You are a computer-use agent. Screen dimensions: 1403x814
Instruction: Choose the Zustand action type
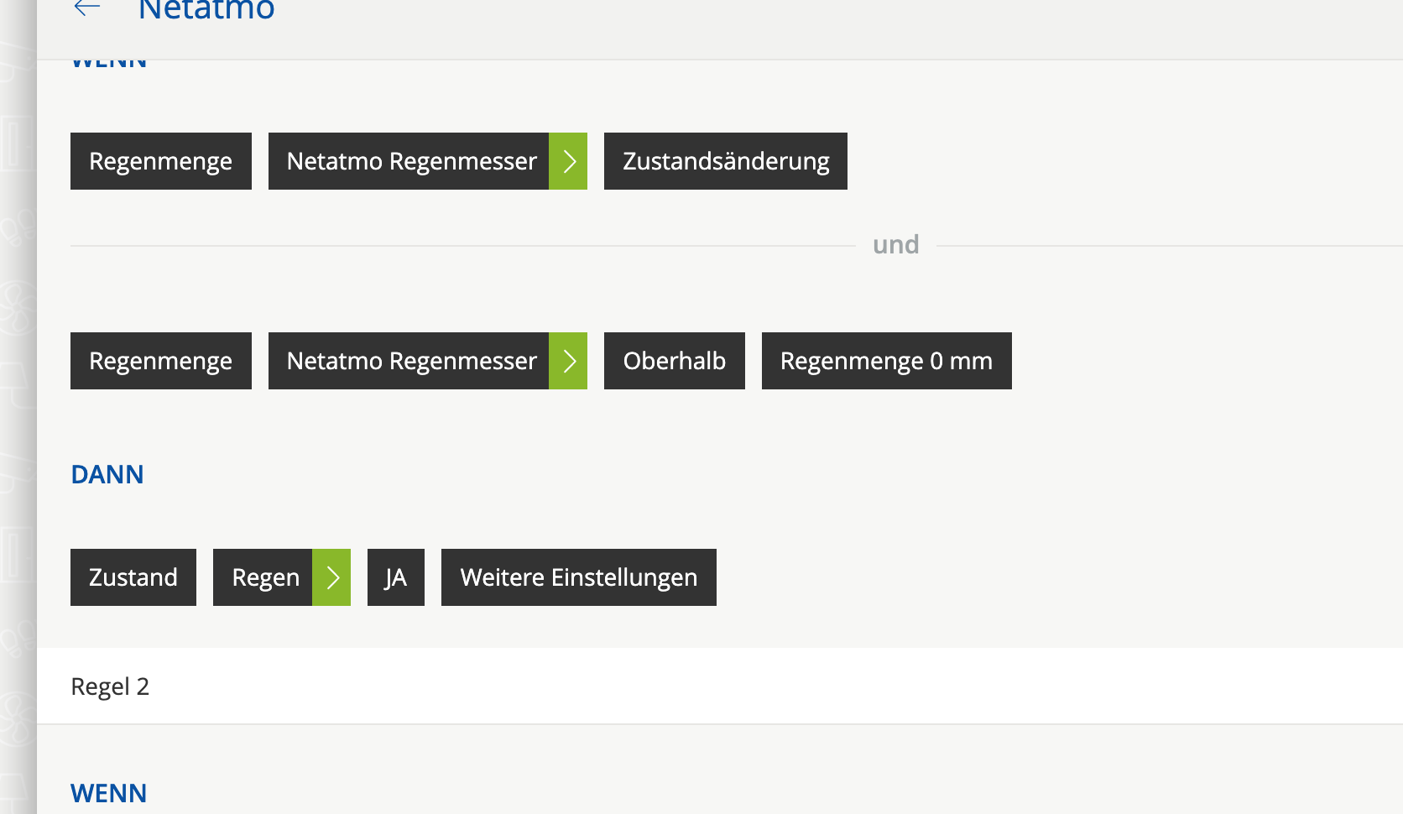click(x=133, y=577)
